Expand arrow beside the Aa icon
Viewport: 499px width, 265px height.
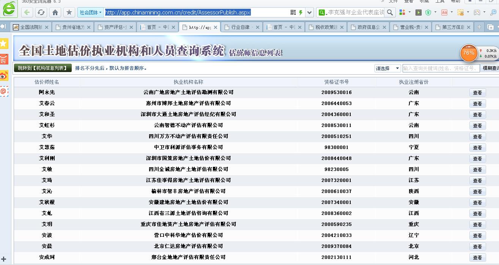tap(452, 13)
